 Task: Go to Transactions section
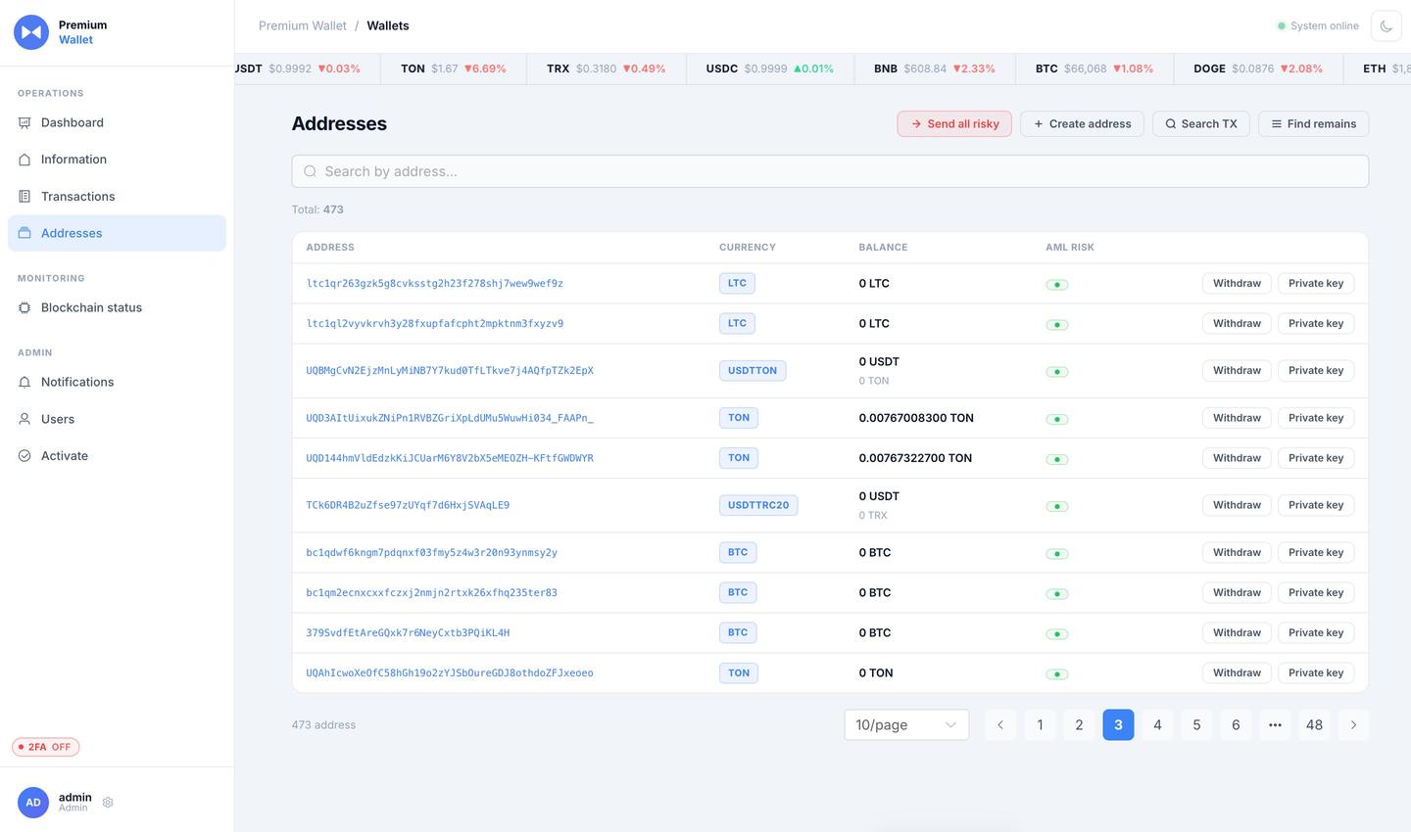pyautogui.click(x=117, y=197)
